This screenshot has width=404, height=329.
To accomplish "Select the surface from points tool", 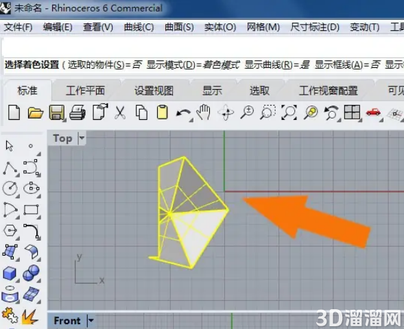I will [x=10, y=252].
